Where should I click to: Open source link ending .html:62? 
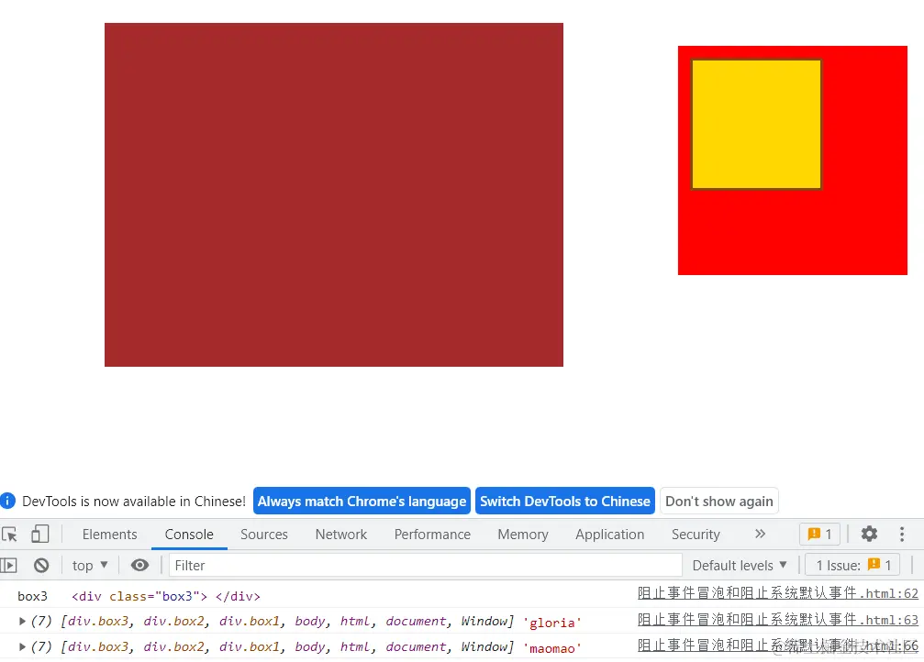click(778, 593)
